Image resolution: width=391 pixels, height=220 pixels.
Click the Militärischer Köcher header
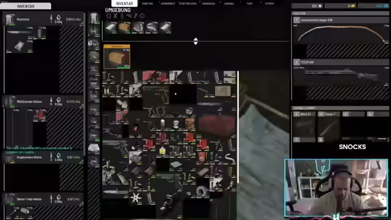pyautogui.click(x=43, y=101)
